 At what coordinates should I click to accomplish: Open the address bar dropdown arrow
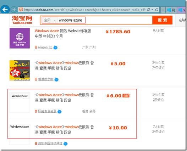[153, 10]
